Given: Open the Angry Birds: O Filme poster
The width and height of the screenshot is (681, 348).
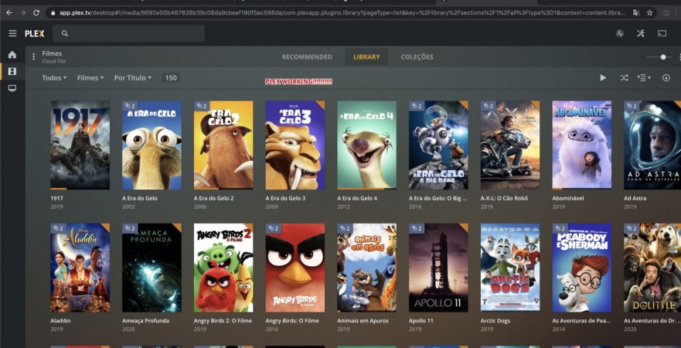Looking at the screenshot, I should point(295,268).
